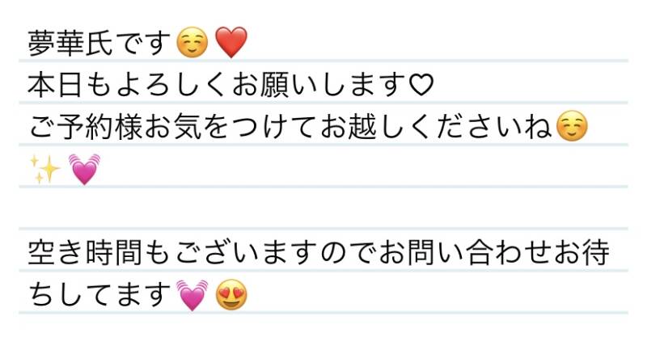
Task: Click the sparkles emoji
Action: click(44, 169)
